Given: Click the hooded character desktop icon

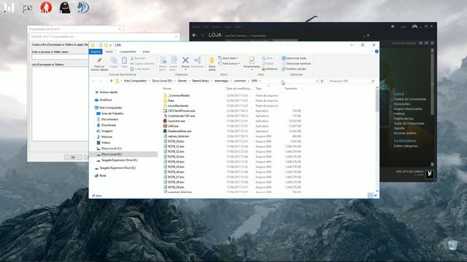Looking at the screenshot, I should (65, 7).
